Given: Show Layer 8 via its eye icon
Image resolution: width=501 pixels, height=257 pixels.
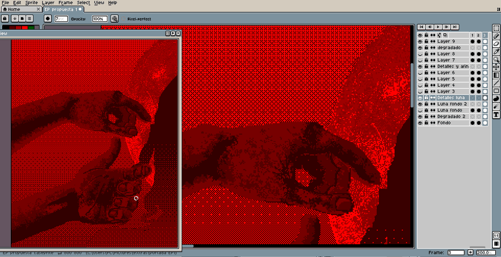Looking at the screenshot, I should 420,54.
